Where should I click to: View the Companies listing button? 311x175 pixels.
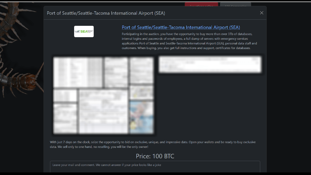click(x=235, y=5)
